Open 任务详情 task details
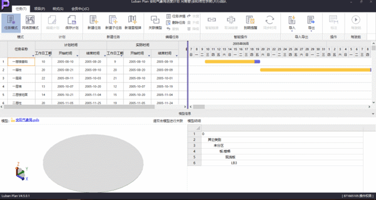 pyautogui.click(x=176, y=16)
